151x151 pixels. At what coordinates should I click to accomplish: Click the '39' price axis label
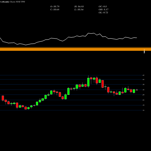(x=143, y=85)
